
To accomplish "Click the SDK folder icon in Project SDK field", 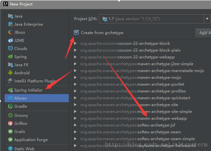I will [105, 19].
